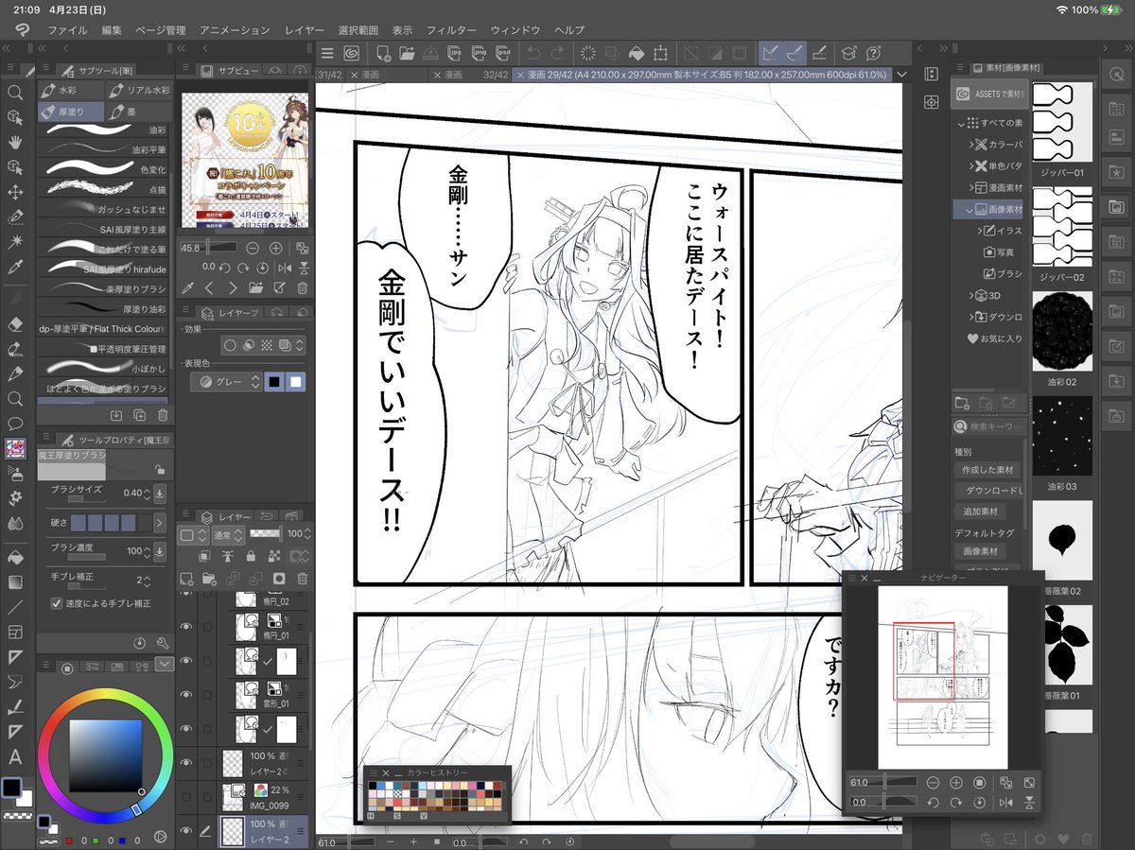
Task: Duplicate sub tool icon
Action: [x=140, y=414]
